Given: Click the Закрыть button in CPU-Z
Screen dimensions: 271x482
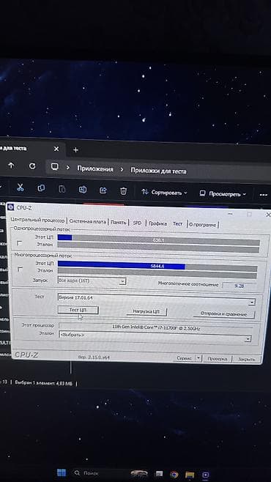Looking at the screenshot, I should pos(246,359).
